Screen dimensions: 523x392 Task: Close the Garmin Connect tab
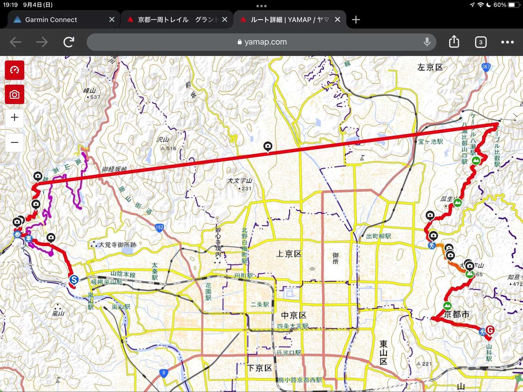112,20
